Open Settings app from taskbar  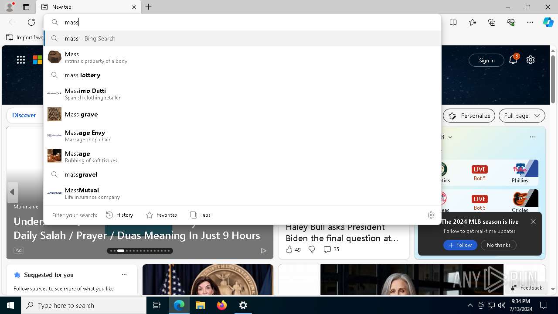point(243,305)
